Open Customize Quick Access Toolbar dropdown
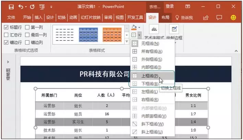The image size is (243, 140). click(51, 7)
